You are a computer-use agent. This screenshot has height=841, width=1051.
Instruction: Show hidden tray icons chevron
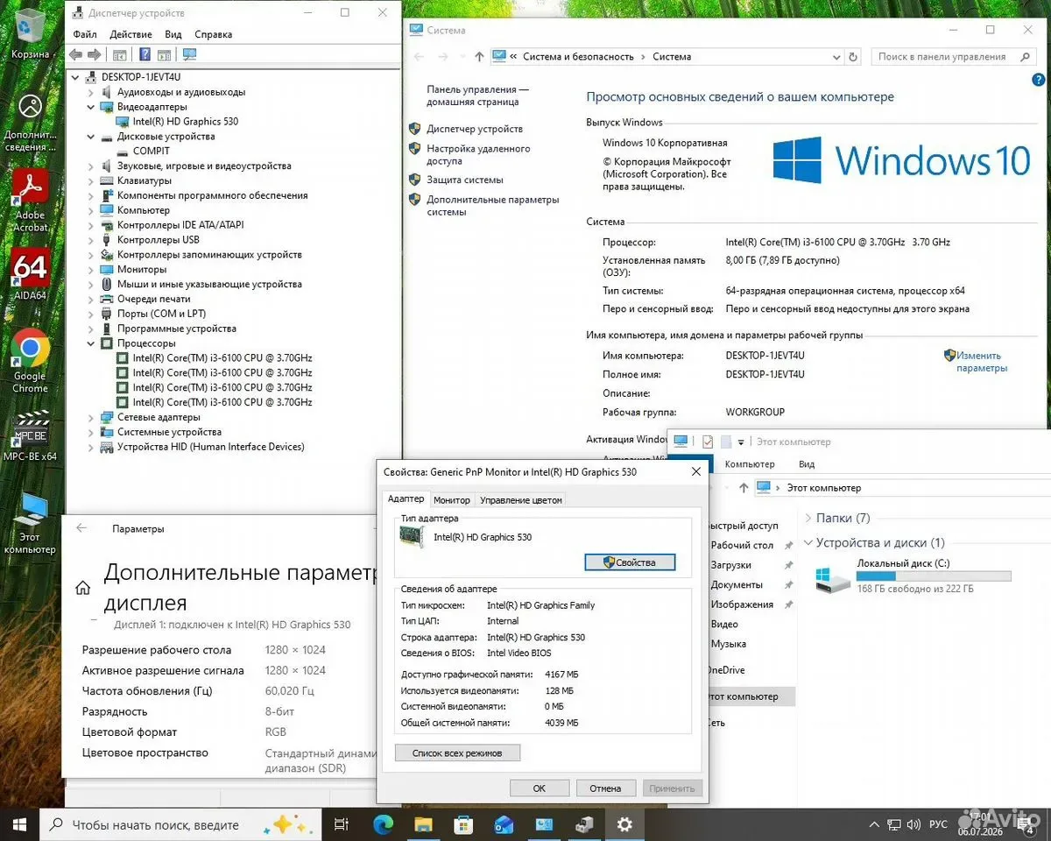pyautogui.click(x=872, y=824)
